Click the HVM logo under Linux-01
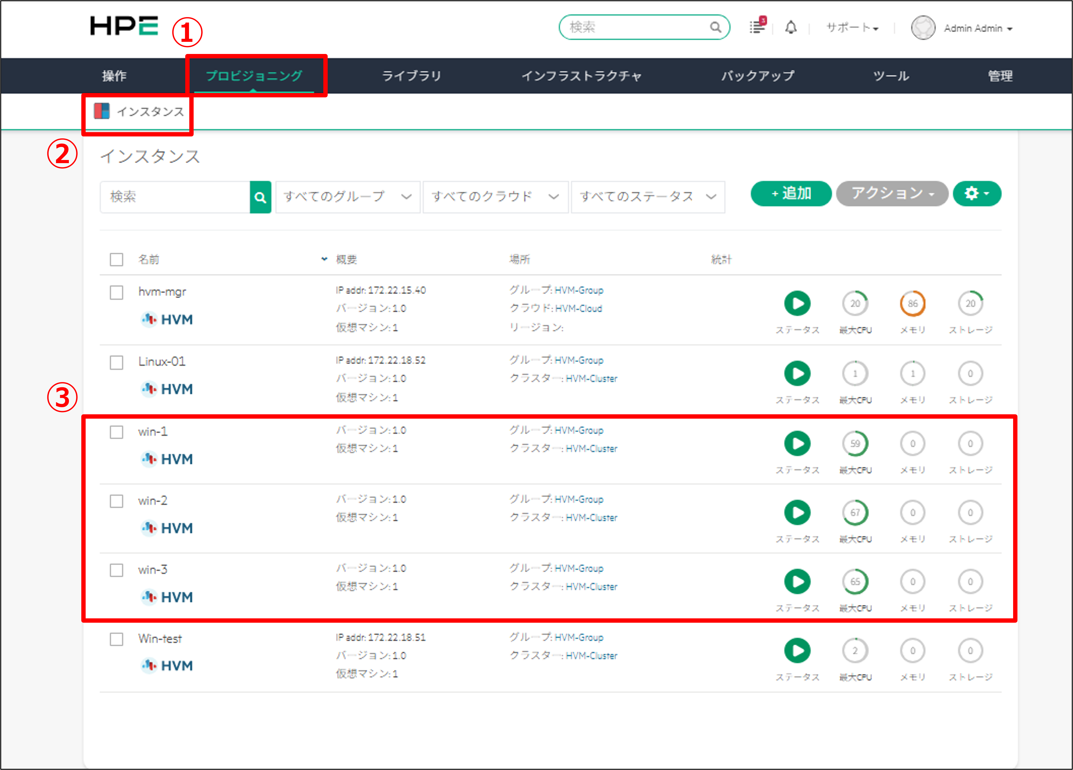 [167, 389]
